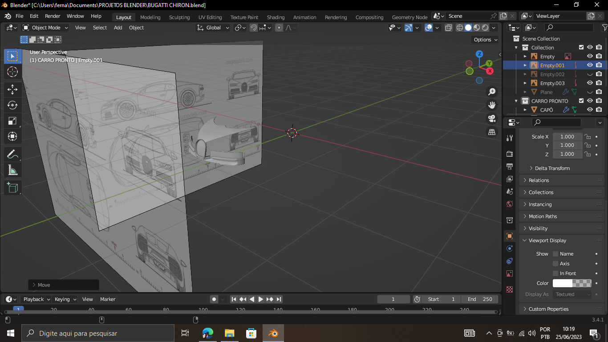Enable the Name checkbox in Viewport Display
The image size is (608, 342).
[555, 254]
